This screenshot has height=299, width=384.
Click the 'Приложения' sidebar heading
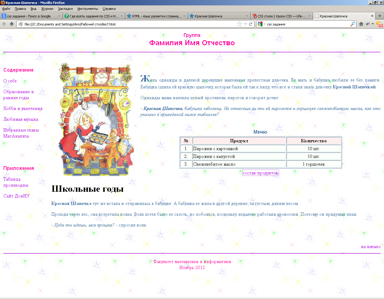pyautogui.click(x=19, y=168)
